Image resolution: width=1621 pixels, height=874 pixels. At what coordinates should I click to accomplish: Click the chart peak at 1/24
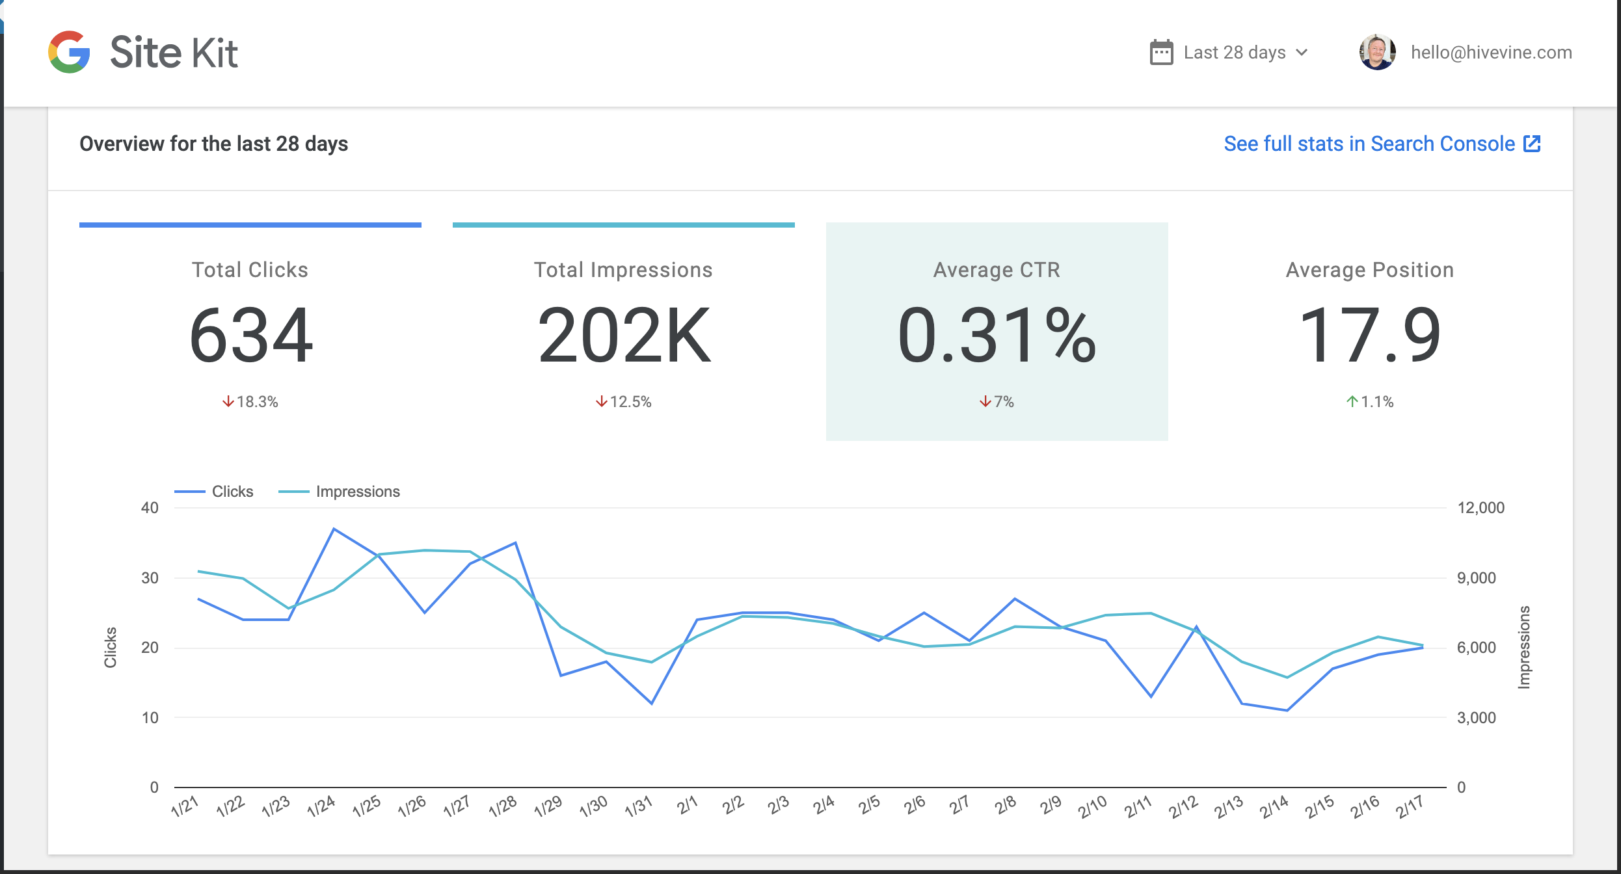pos(335,529)
